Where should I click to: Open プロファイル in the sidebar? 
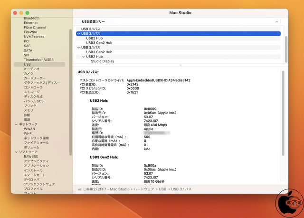(x=33, y=189)
